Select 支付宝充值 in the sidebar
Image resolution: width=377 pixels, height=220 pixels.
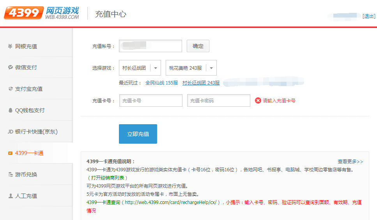(x=36, y=89)
